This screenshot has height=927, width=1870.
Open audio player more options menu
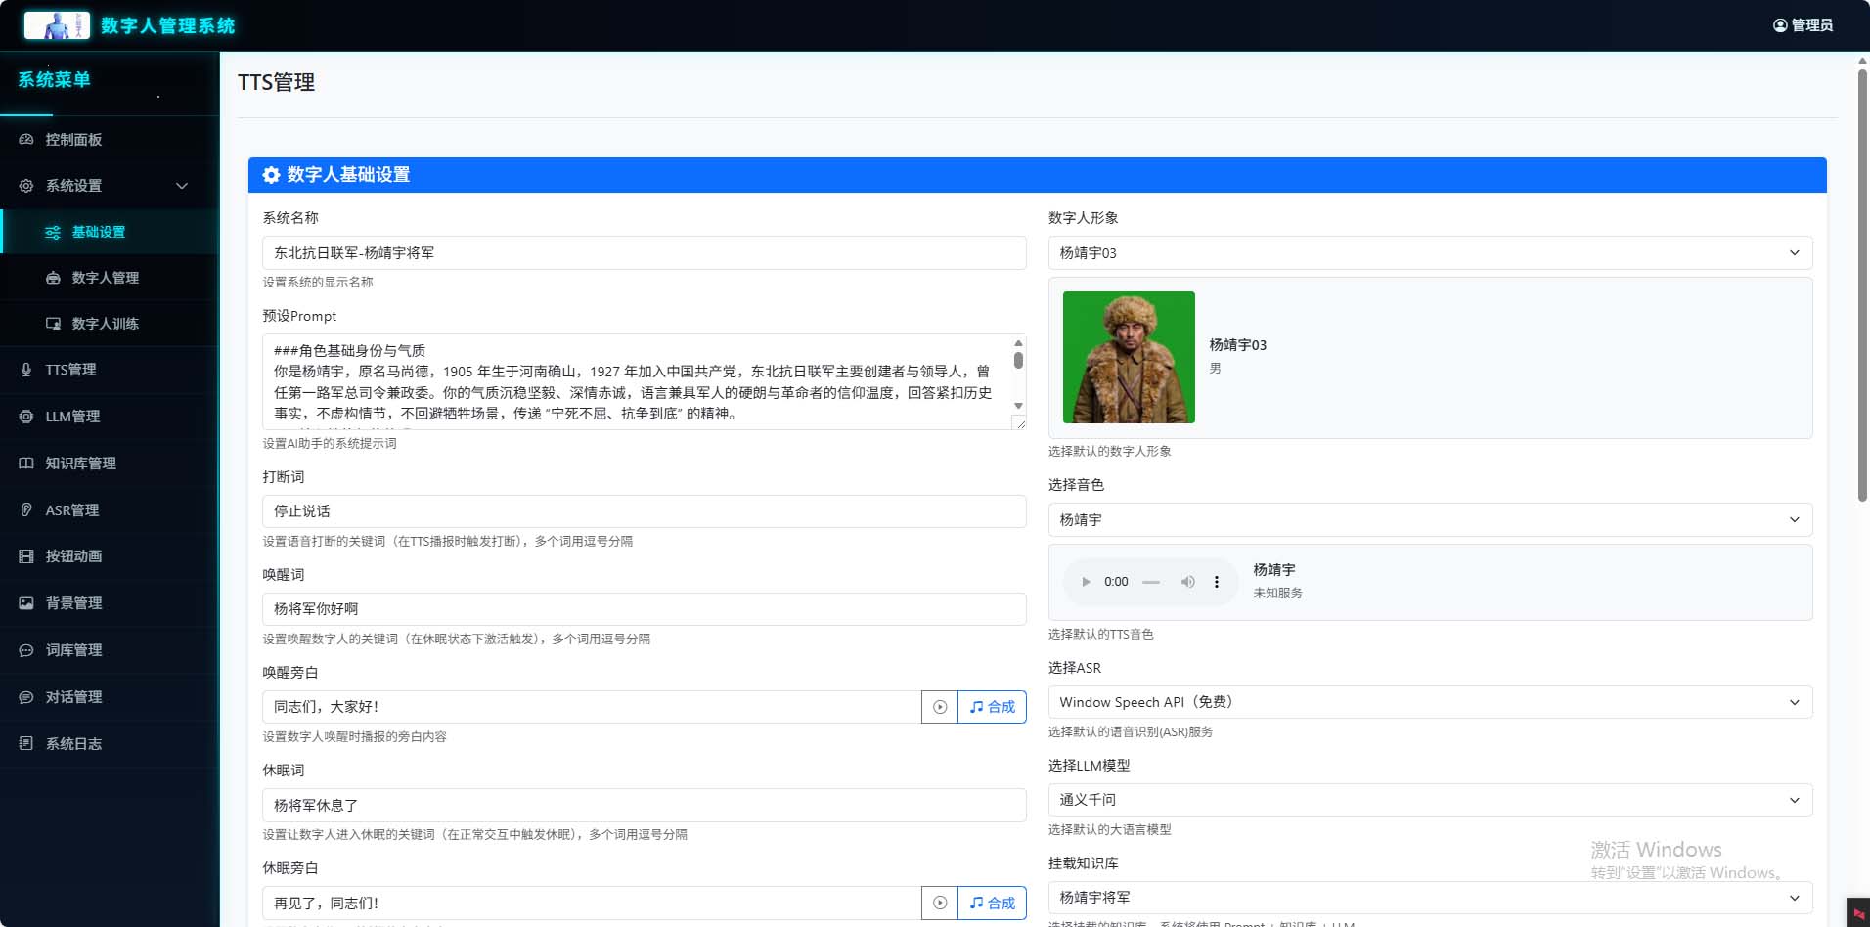(x=1217, y=582)
